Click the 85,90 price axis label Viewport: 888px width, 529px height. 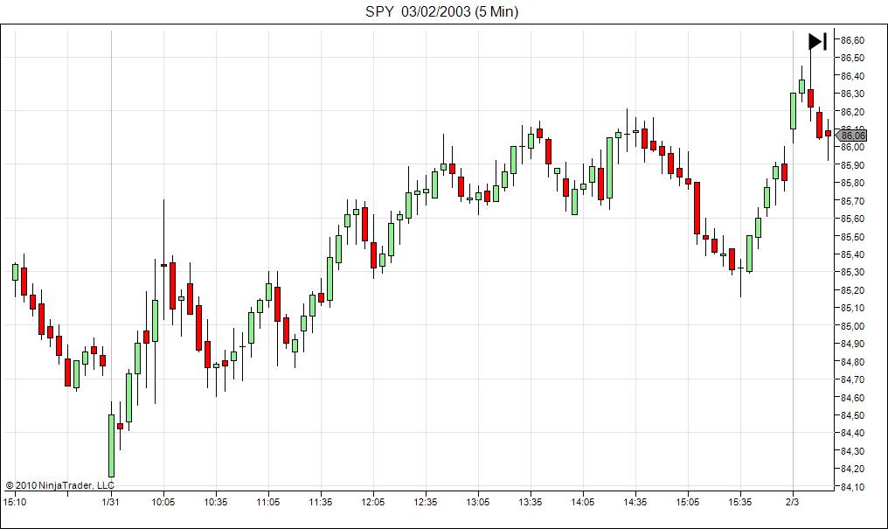(852, 165)
